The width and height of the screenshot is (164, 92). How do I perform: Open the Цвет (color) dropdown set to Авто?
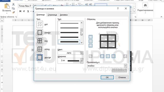point(70,53)
